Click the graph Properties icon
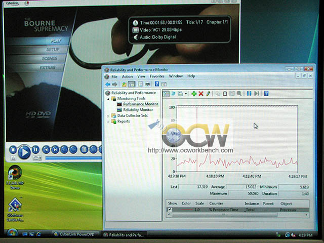324x243 pixels. (232, 94)
